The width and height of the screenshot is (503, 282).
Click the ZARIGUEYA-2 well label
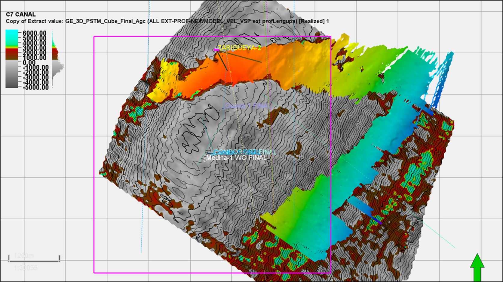click(240, 48)
